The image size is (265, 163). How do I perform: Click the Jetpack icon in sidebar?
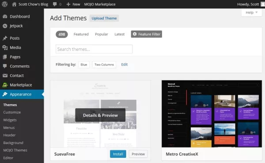5,26
